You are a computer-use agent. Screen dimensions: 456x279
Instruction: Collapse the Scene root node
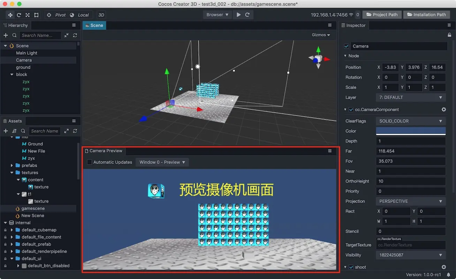click(x=5, y=46)
